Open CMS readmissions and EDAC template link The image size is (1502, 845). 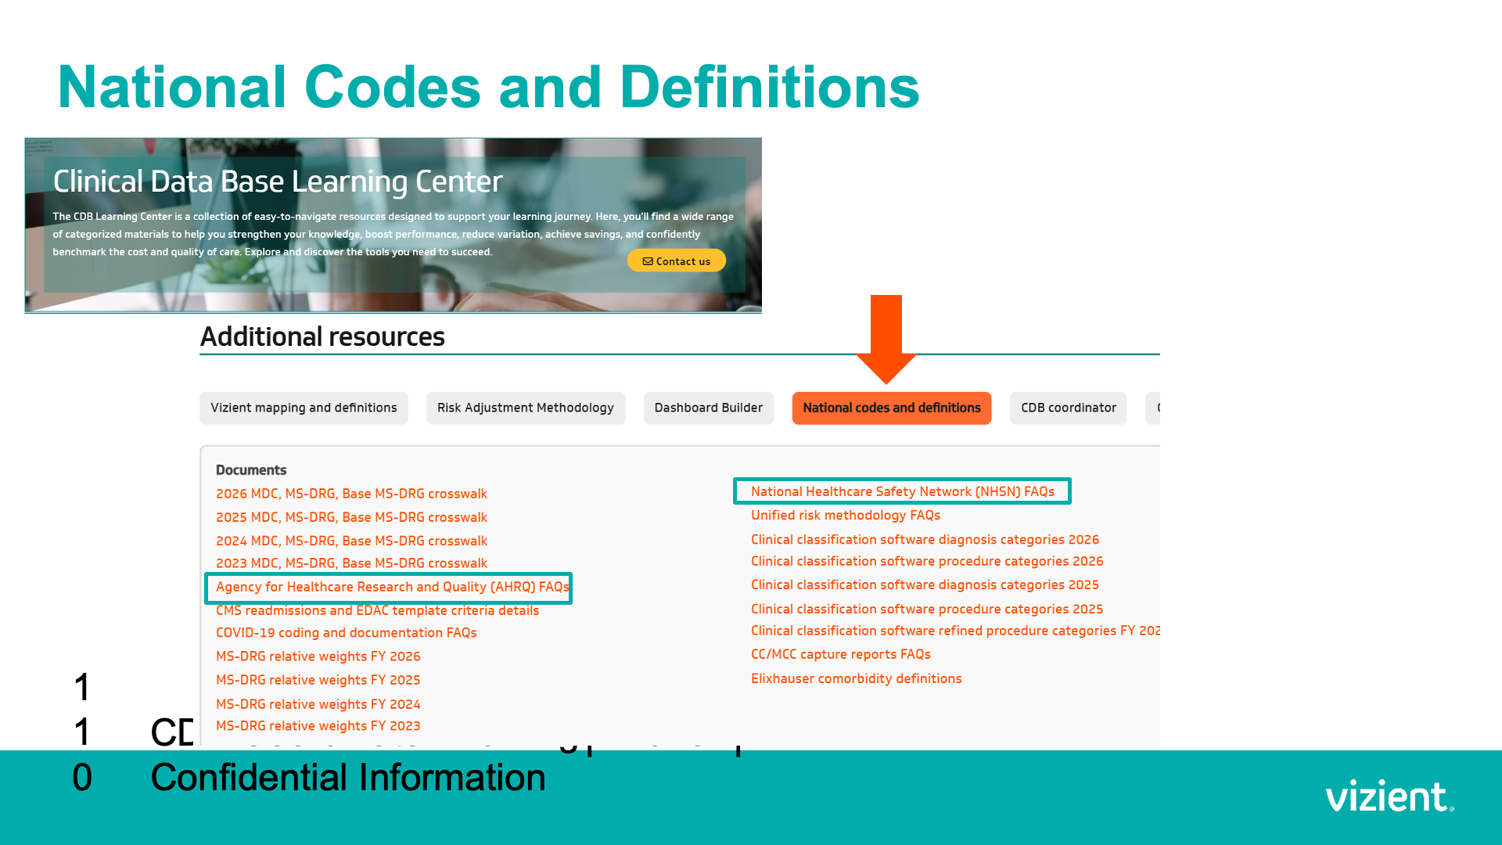pyautogui.click(x=377, y=610)
